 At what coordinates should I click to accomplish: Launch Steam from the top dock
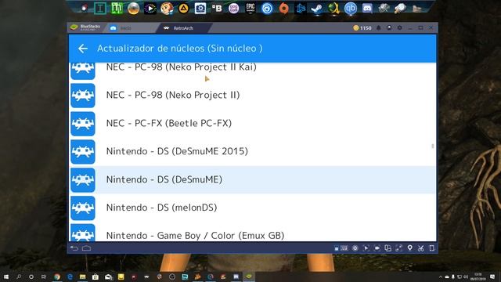pyautogui.click(x=317, y=9)
